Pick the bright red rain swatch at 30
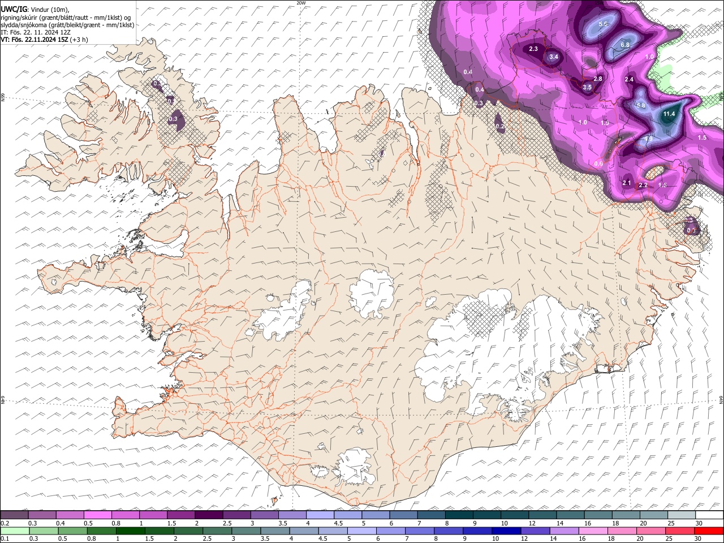The width and height of the screenshot is (724, 543). [709, 531]
